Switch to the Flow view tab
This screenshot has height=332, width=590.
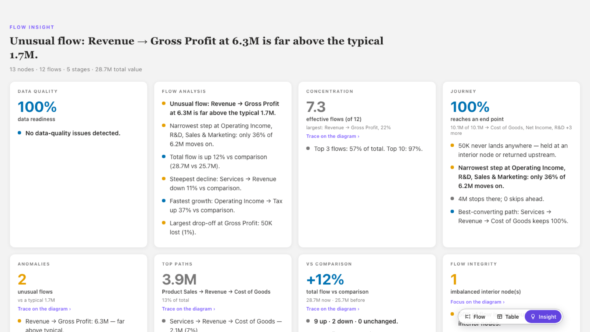pos(475,316)
